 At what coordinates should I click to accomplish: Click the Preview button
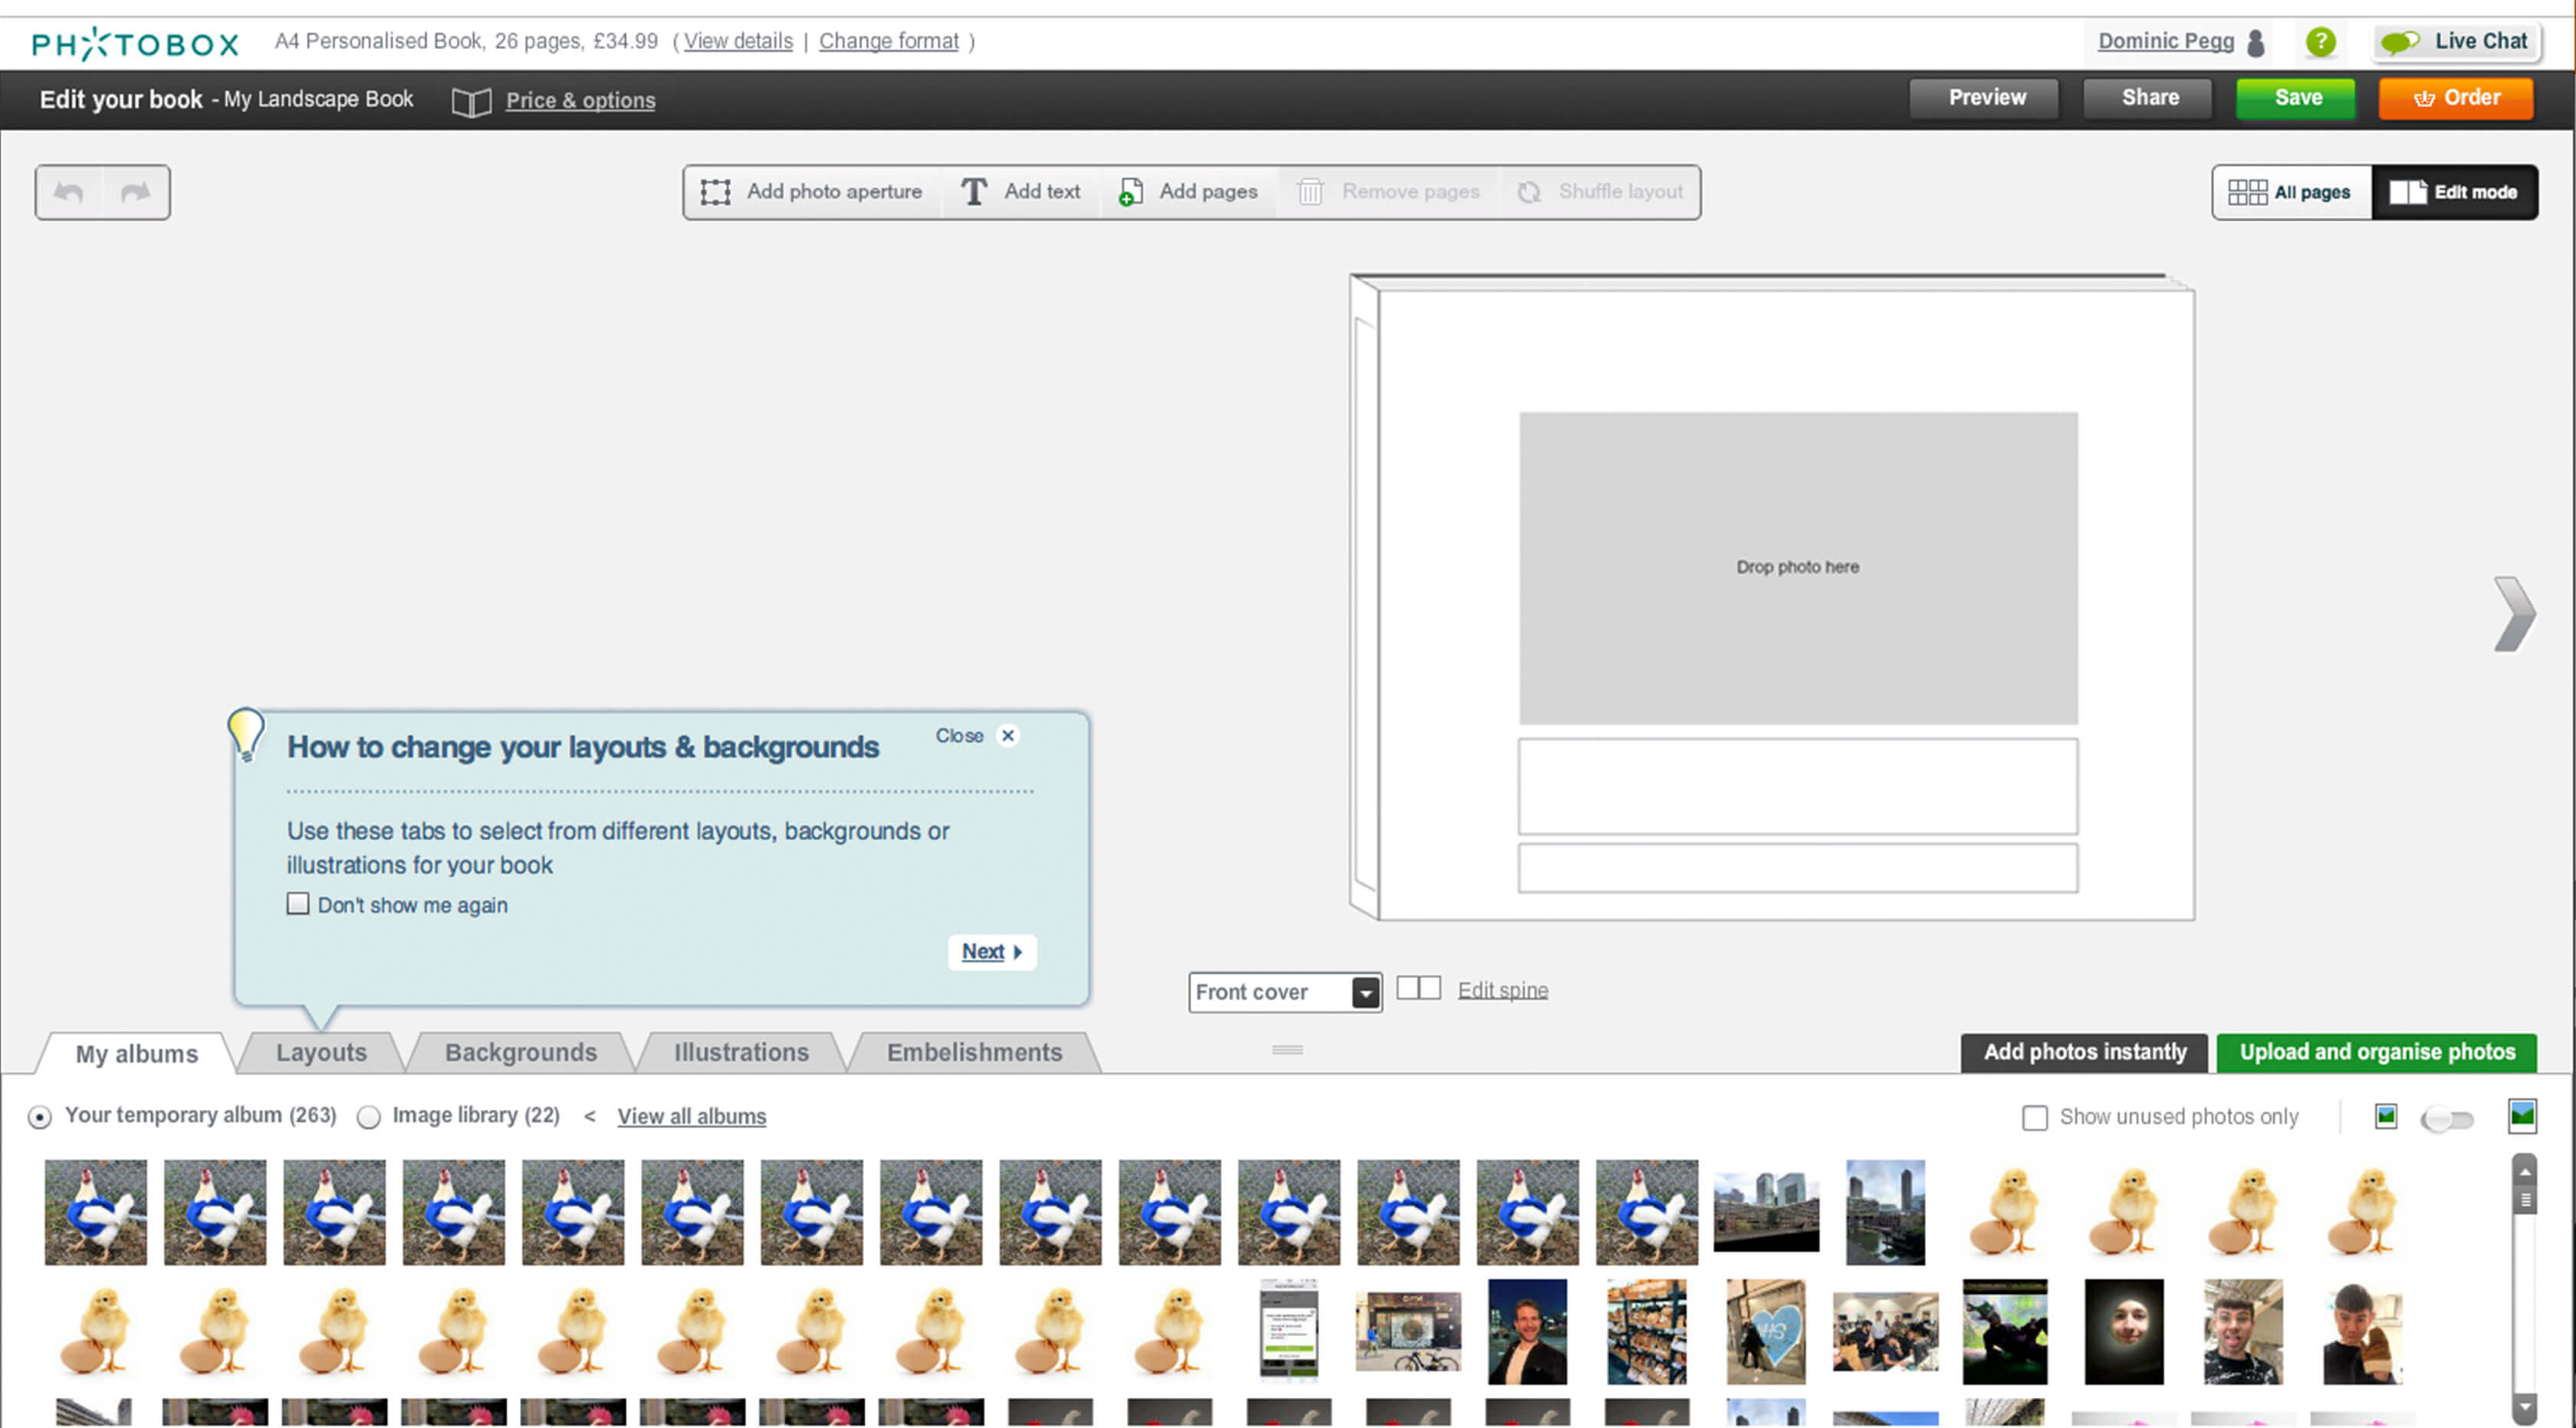pos(1986,98)
